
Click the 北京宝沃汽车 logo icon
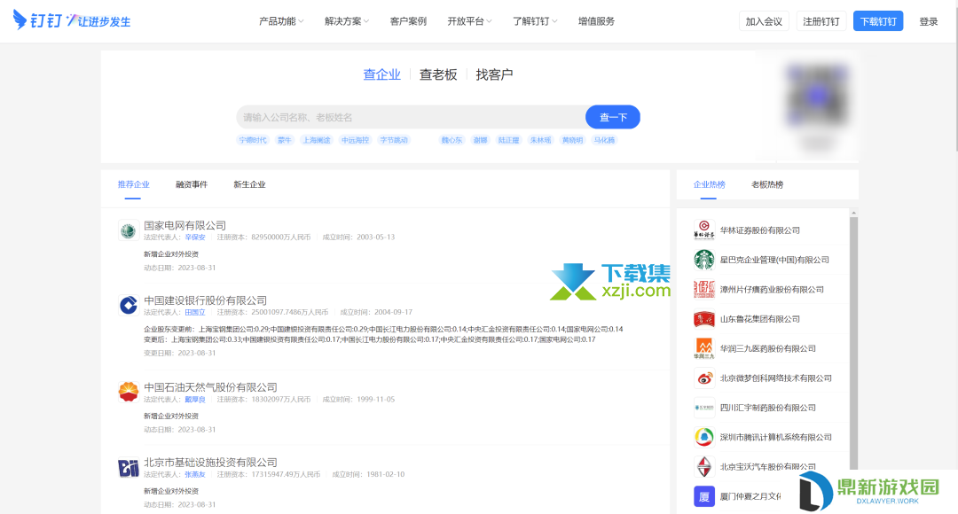coord(703,466)
